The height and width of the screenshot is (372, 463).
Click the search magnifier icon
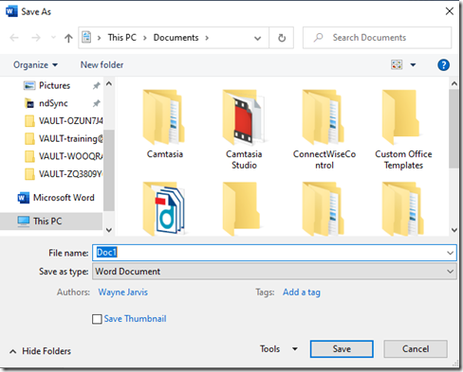[318, 38]
